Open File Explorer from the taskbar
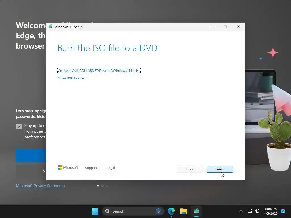 (x=184, y=211)
